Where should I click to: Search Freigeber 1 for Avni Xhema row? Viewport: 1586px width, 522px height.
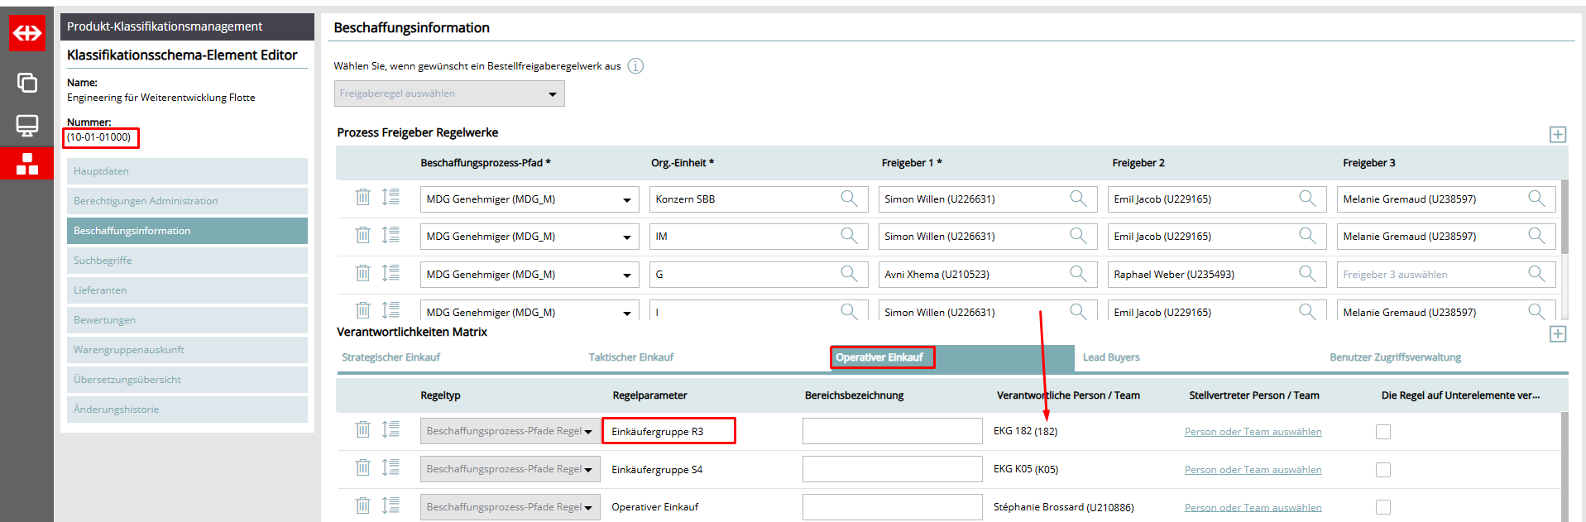click(1078, 274)
